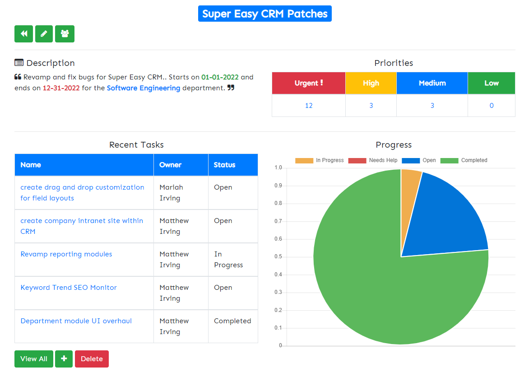The image size is (529, 377).
Task: Click 'Super Easy CRM Patches' title badge
Action: tap(265, 14)
